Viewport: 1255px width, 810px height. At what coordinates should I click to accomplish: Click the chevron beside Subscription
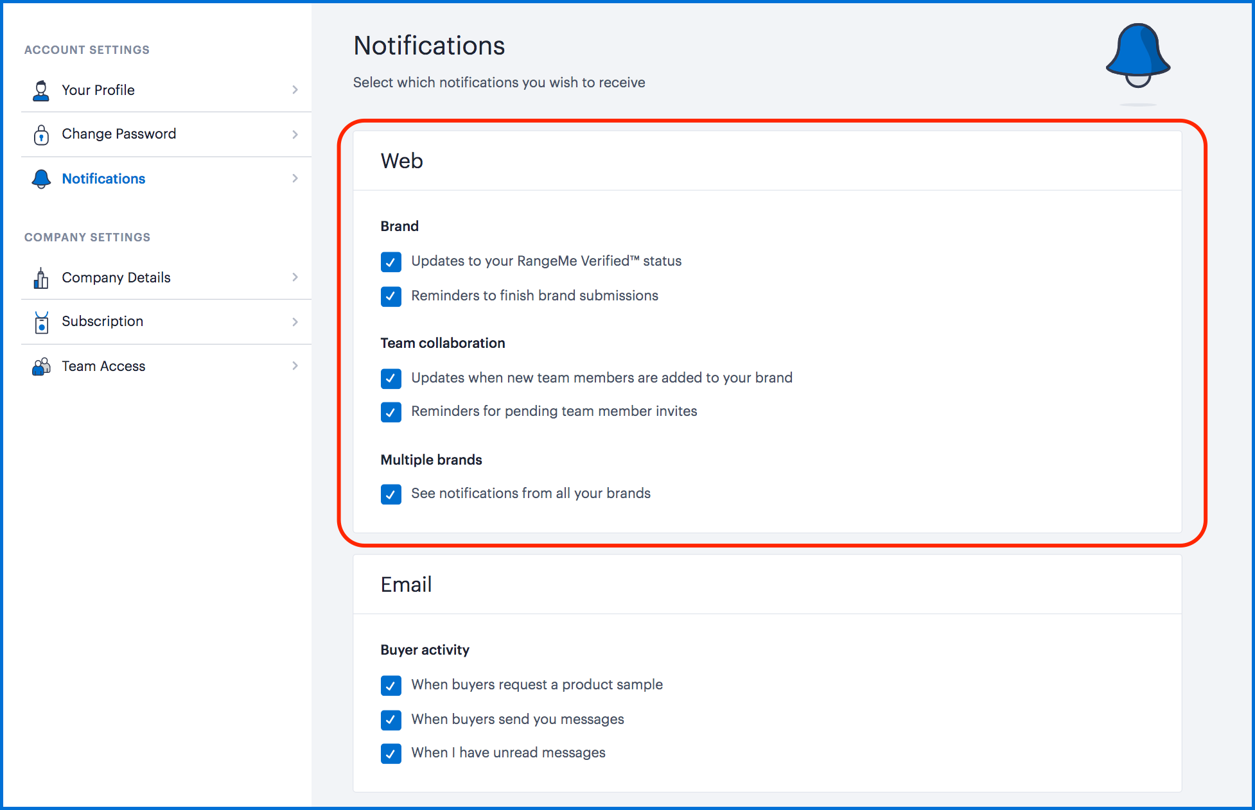pyautogui.click(x=295, y=322)
